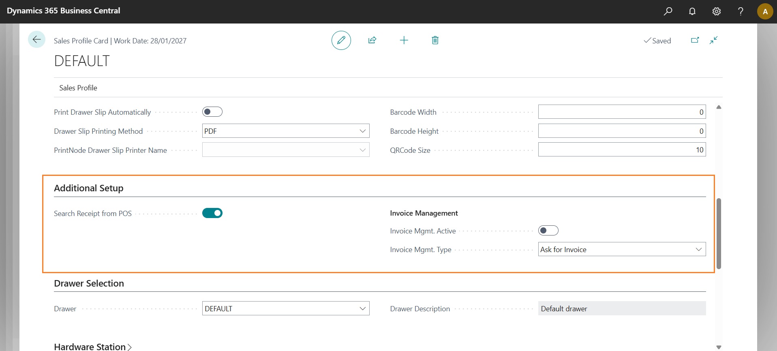Viewport: 777px width, 351px height.
Task: Open the notifications bell
Action: pyautogui.click(x=692, y=11)
